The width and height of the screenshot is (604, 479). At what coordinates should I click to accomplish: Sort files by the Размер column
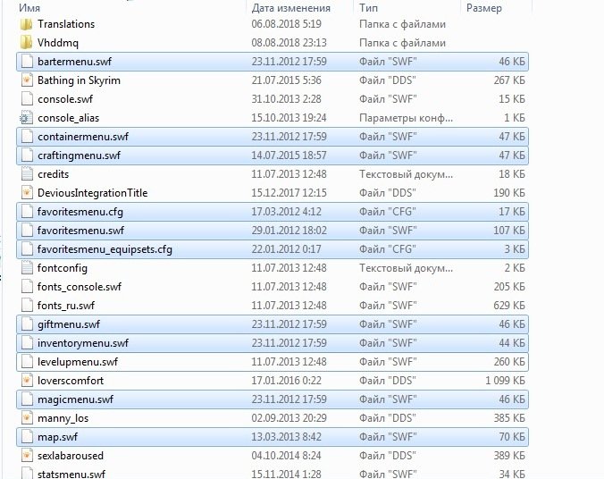485,7
